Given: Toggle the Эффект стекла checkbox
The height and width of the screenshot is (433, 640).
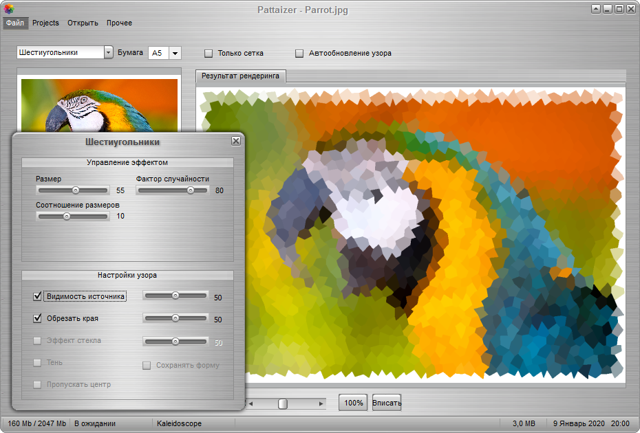Looking at the screenshot, I should click(x=38, y=340).
